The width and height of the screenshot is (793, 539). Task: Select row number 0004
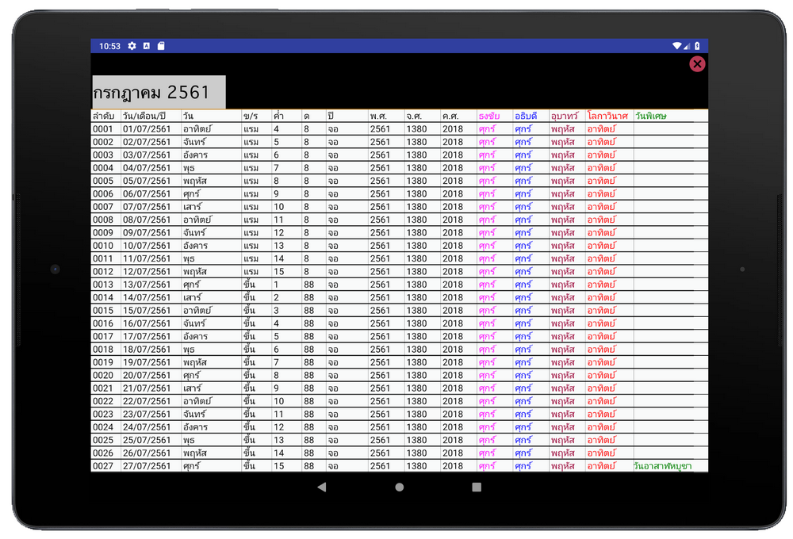pyautogui.click(x=103, y=168)
